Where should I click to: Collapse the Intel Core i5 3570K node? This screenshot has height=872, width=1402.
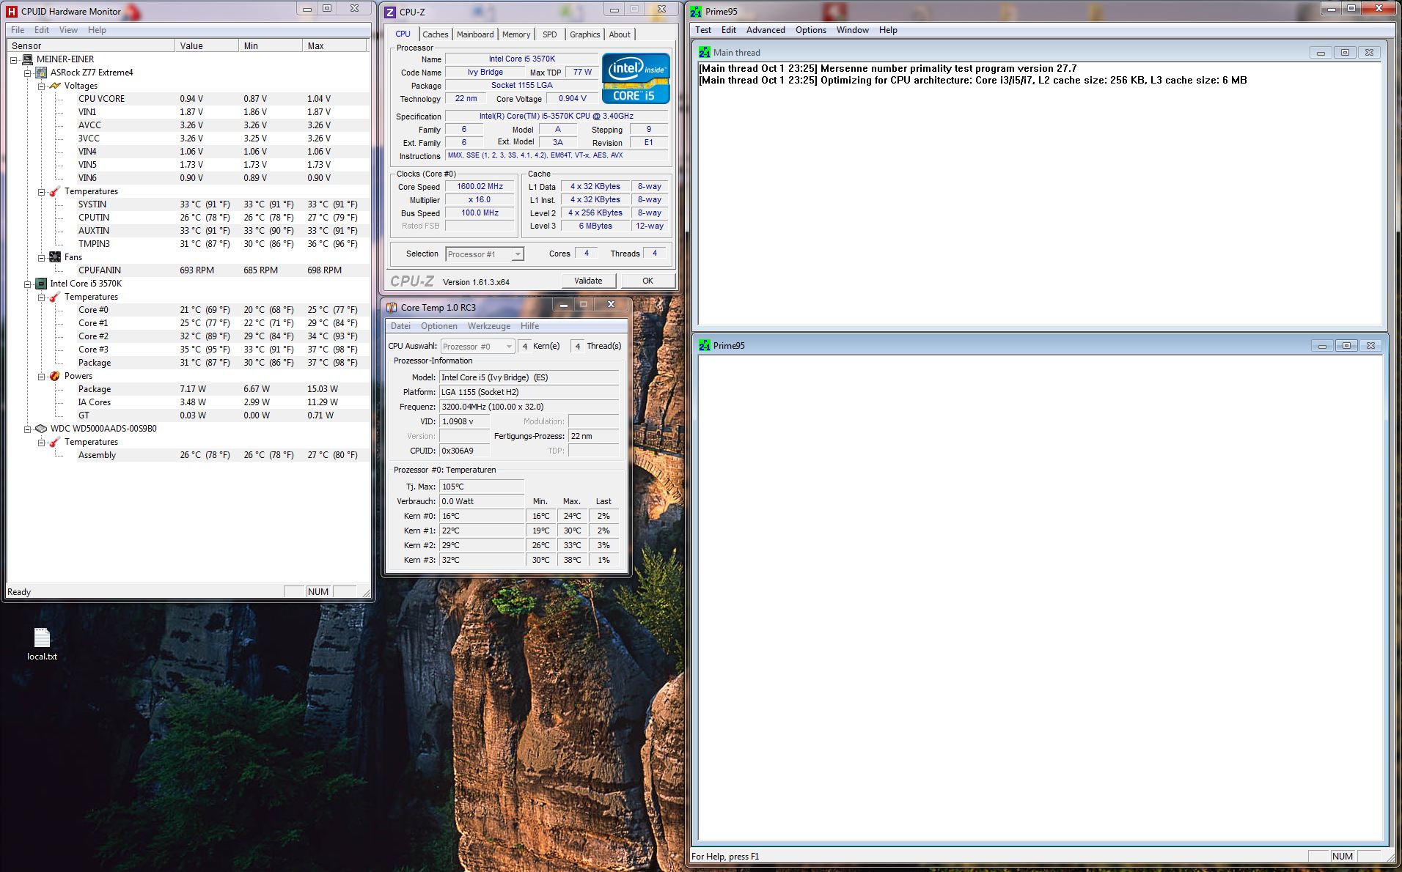27,284
